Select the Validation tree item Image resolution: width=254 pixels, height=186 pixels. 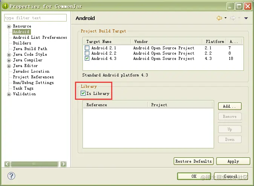point(24,94)
